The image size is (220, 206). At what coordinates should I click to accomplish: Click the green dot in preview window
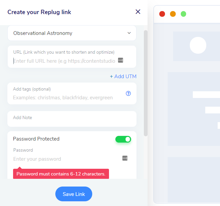coord(183,14)
